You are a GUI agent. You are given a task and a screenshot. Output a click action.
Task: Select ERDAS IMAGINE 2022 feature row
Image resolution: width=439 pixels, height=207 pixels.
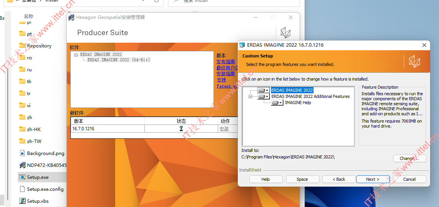coord(292,90)
